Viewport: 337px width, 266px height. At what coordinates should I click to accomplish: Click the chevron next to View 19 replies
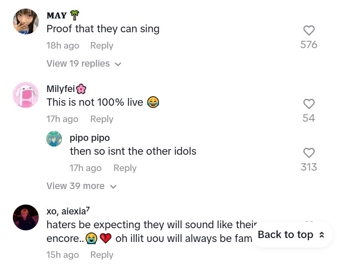click(118, 64)
